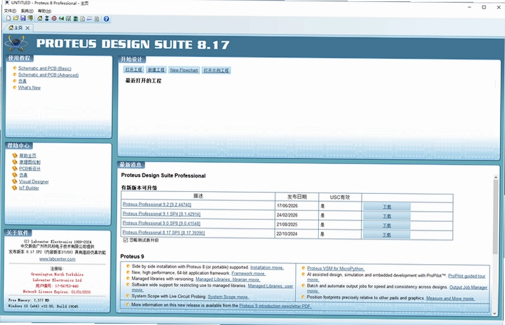Close the 主页 tab with its X

[28, 28]
